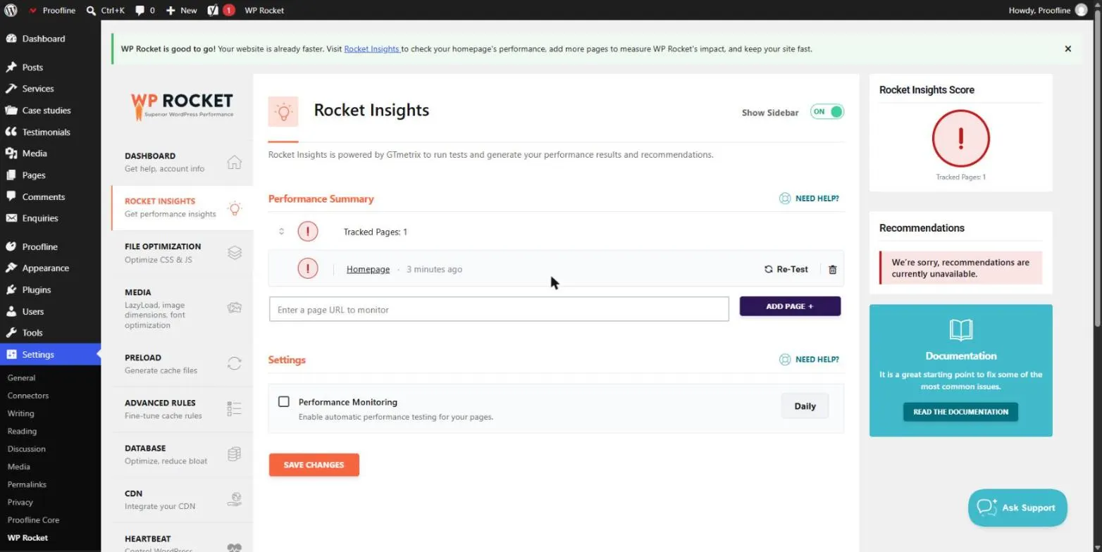The height and width of the screenshot is (552, 1102).
Task: Open the Daily frequency dropdown
Action: pos(805,406)
